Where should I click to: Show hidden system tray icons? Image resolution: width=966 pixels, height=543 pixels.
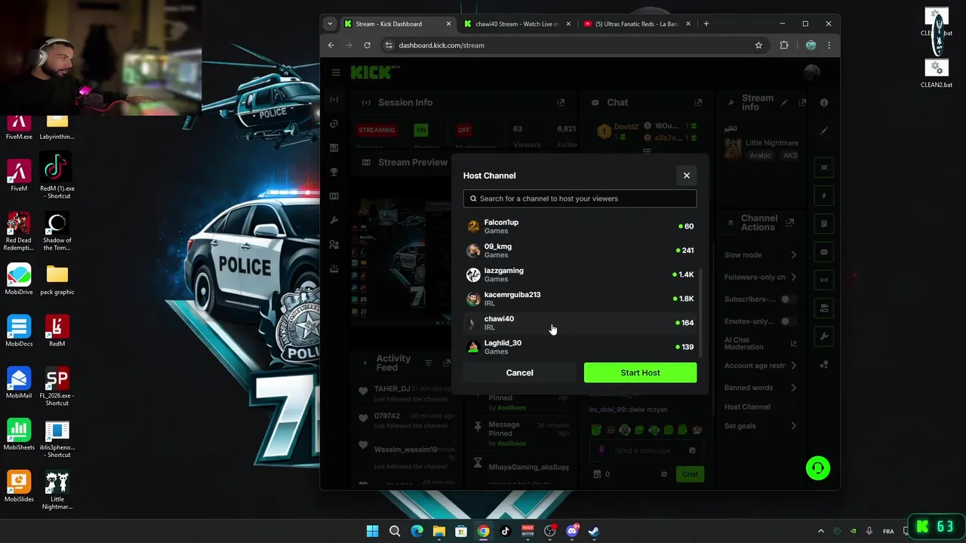click(x=821, y=531)
